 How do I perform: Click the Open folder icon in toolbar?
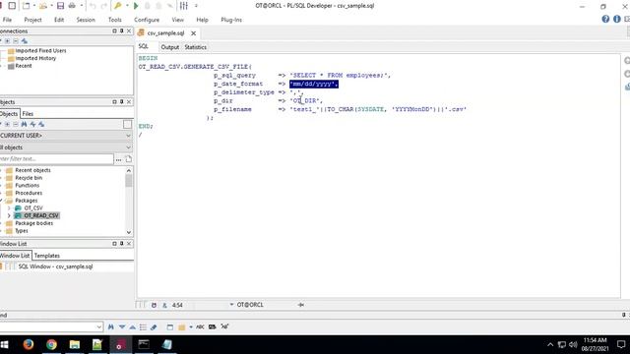[x=43, y=6]
